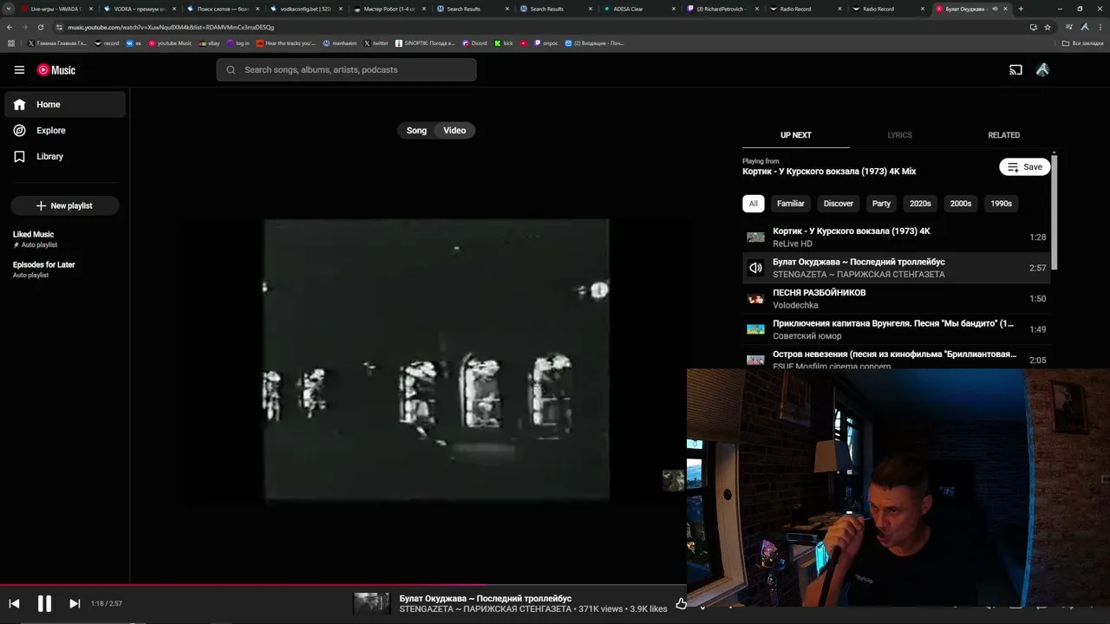This screenshot has height=624, width=1110.
Task: Open the account avatar menu
Action: pos(1042,70)
